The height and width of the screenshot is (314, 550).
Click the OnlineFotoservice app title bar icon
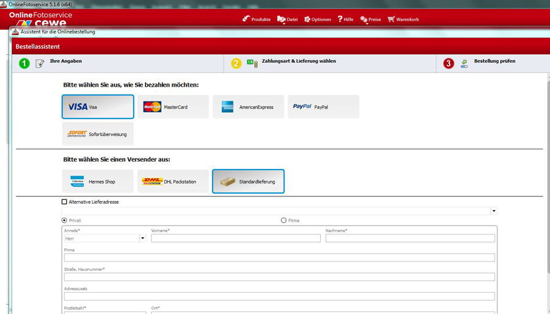(4, 4)
